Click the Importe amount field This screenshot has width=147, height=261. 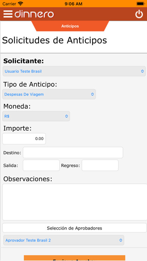point(24,139)
